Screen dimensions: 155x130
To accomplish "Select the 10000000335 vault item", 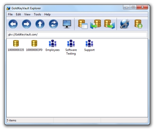I will pyautogui.click(x=16, y=45).
